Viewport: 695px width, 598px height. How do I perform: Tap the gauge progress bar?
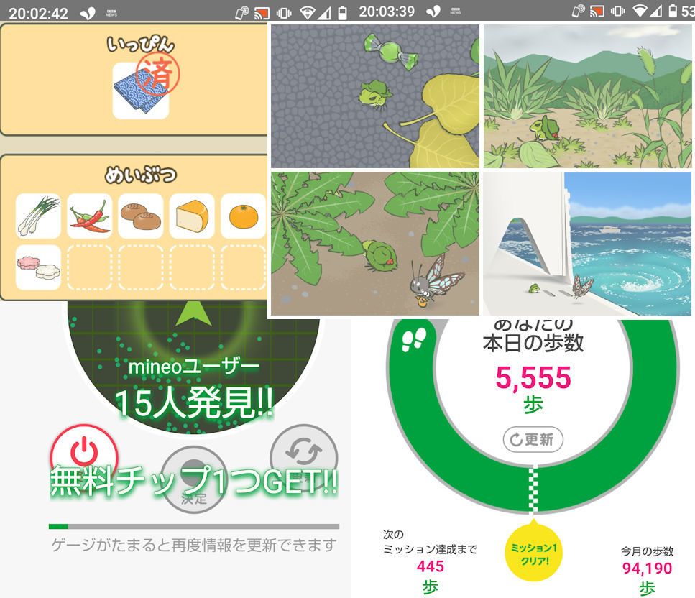194,526
